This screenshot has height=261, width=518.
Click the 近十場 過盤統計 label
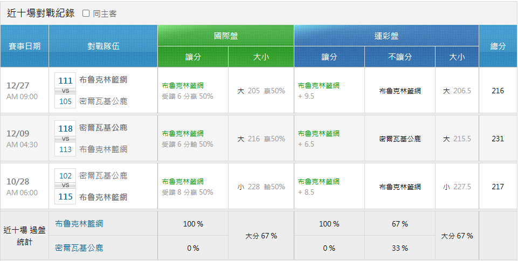pos(24,236)
